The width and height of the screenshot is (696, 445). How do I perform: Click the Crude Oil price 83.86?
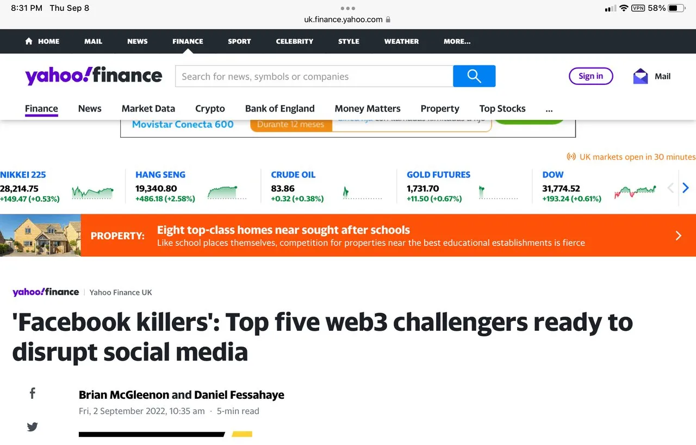(283, 188)
